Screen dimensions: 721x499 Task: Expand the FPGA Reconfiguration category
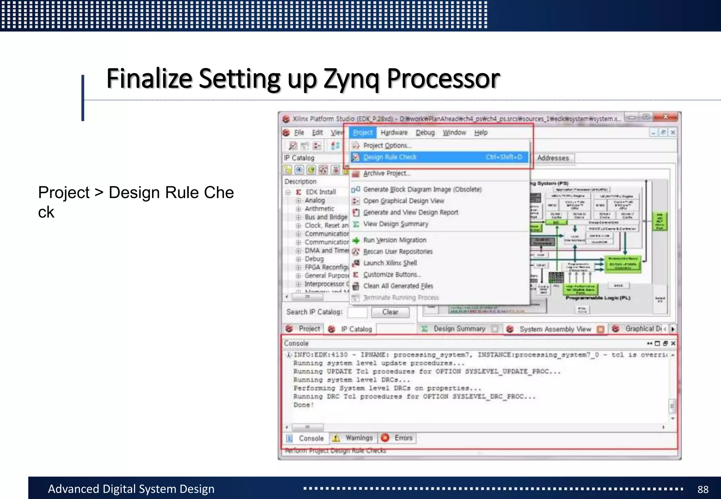[299, 267]
